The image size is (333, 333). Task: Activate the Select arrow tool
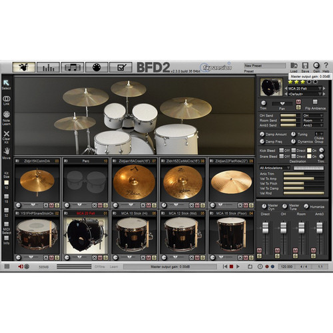[x=6, y=83]
